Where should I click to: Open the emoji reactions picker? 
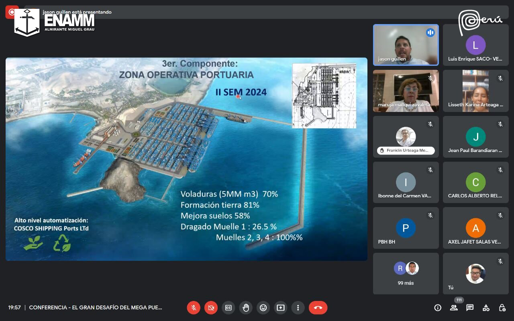(263, 308)
